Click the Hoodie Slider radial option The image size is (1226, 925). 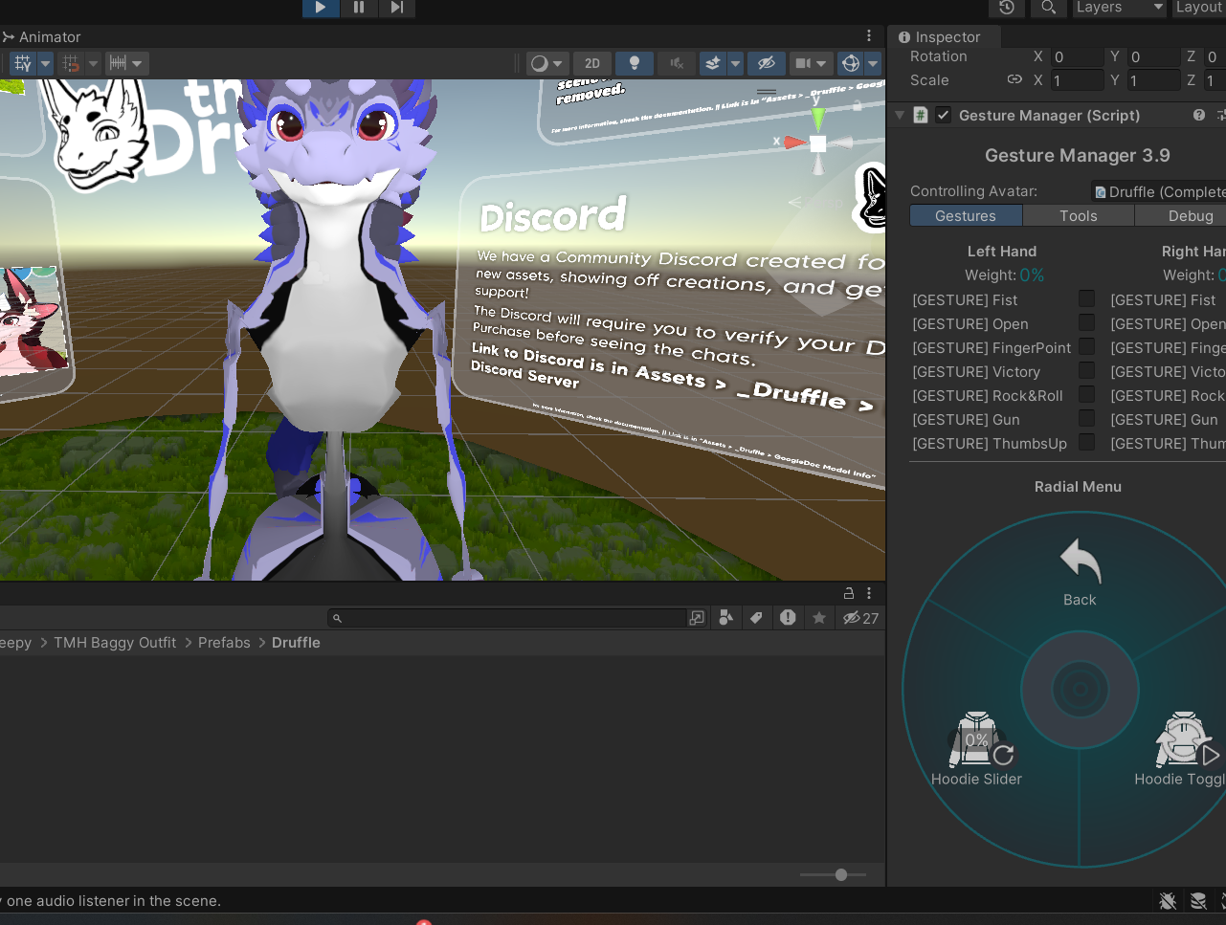click(x=976, y=750)
